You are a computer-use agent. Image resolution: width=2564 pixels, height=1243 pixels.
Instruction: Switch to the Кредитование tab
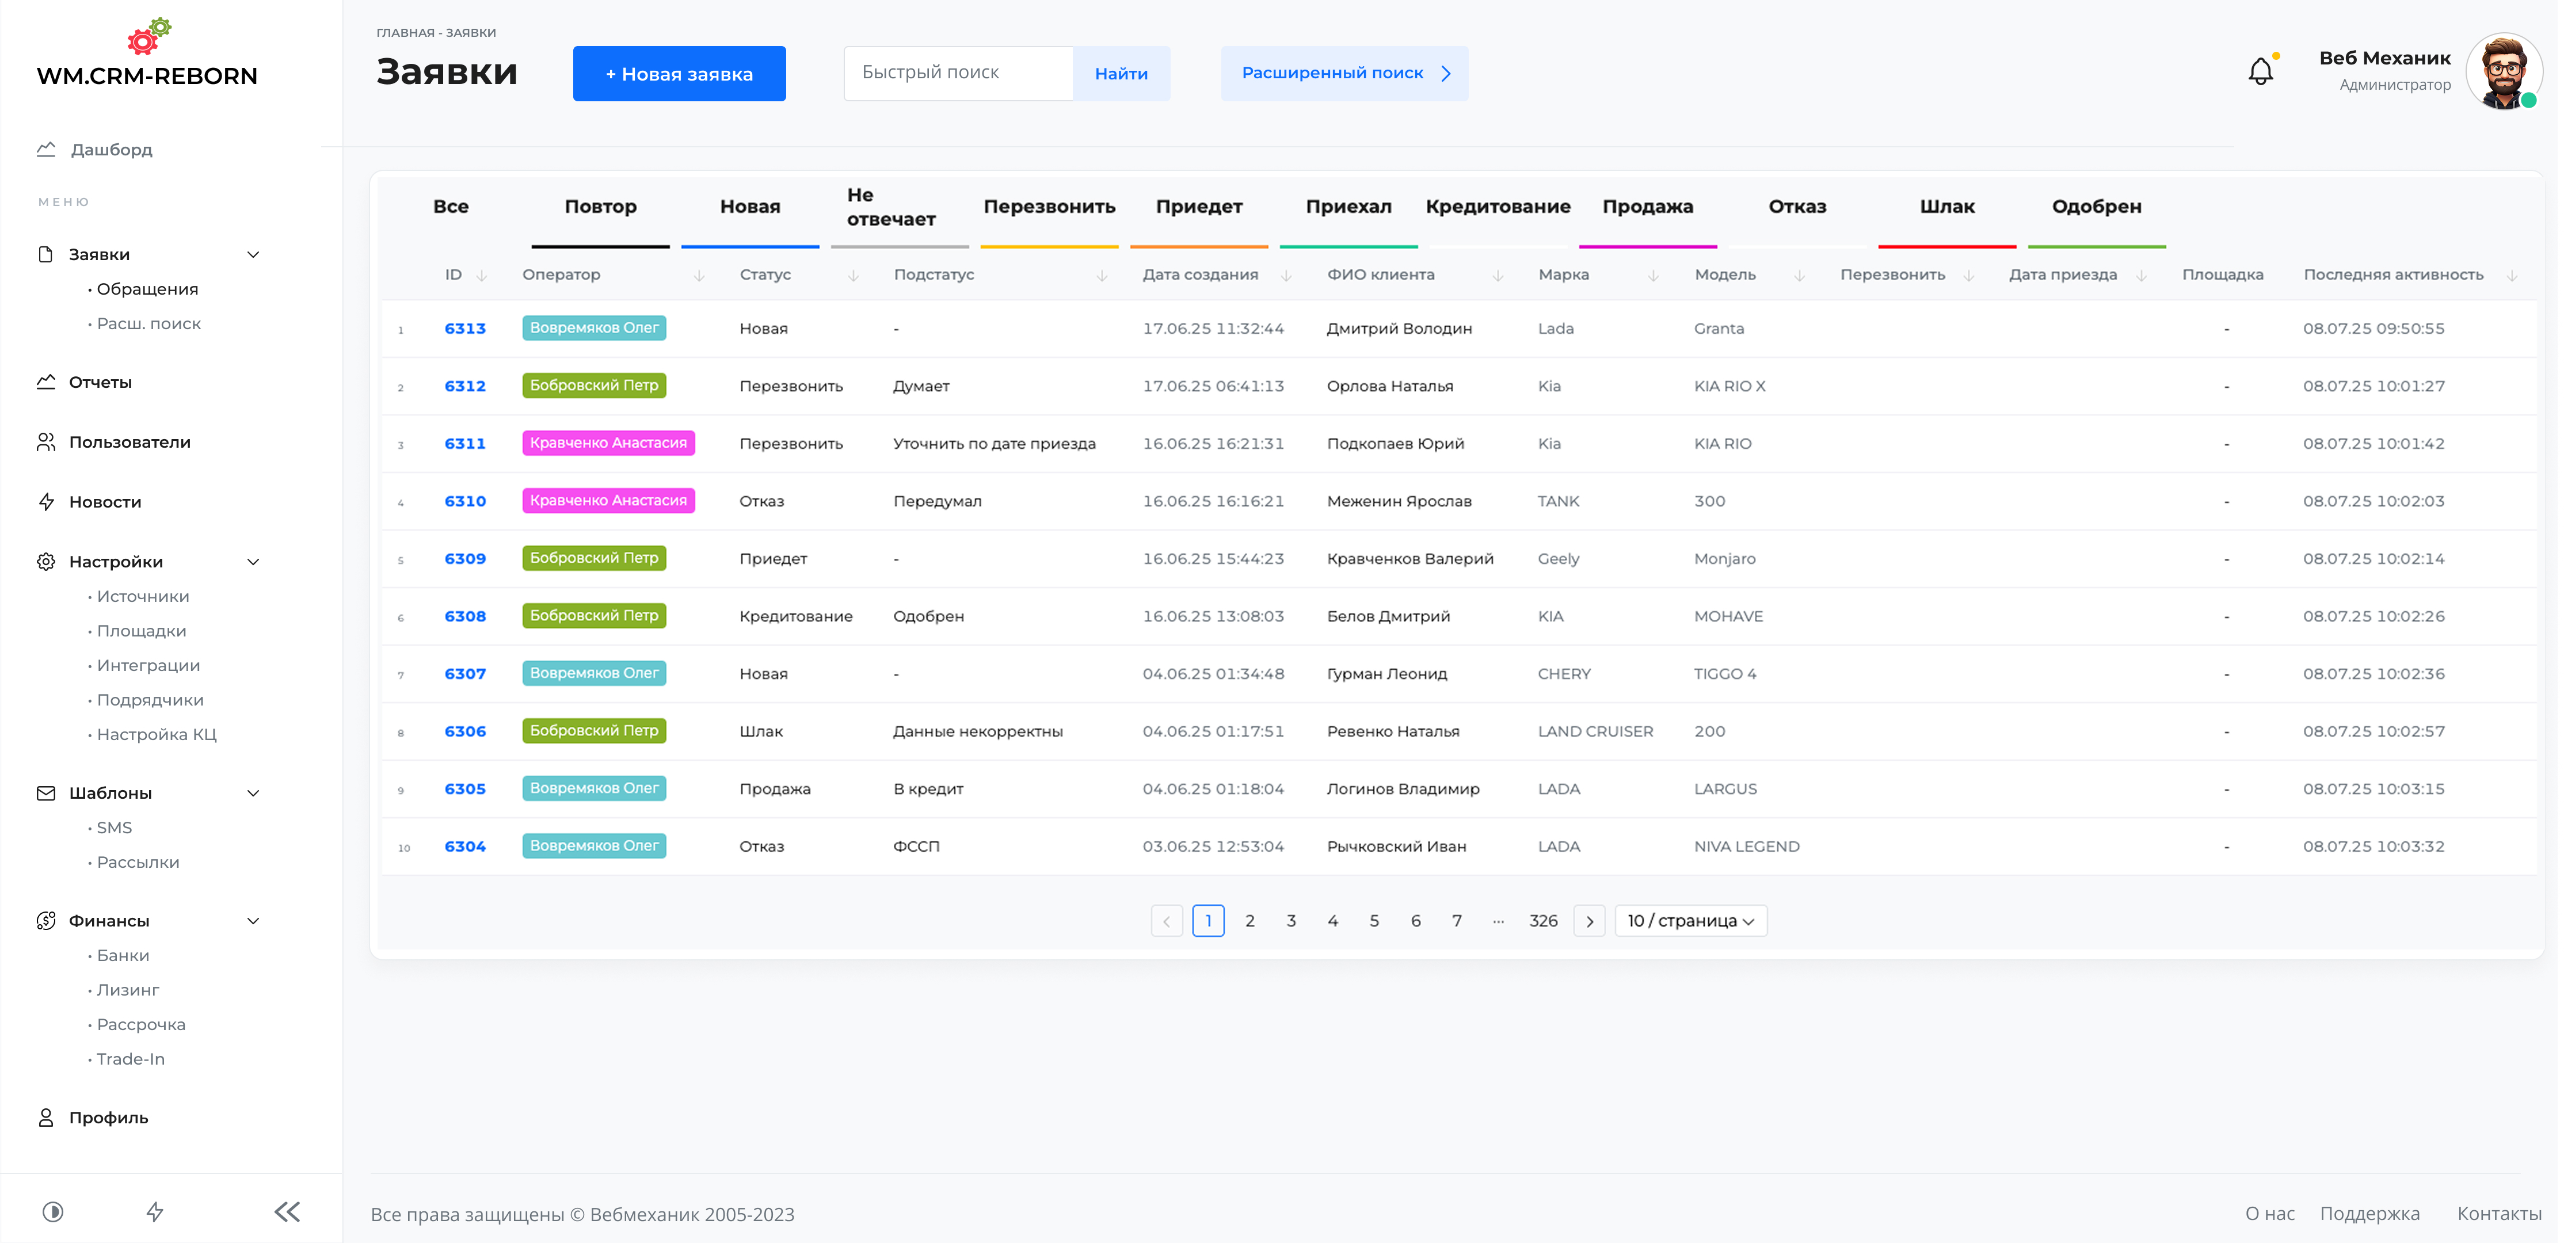(1497, 207)
